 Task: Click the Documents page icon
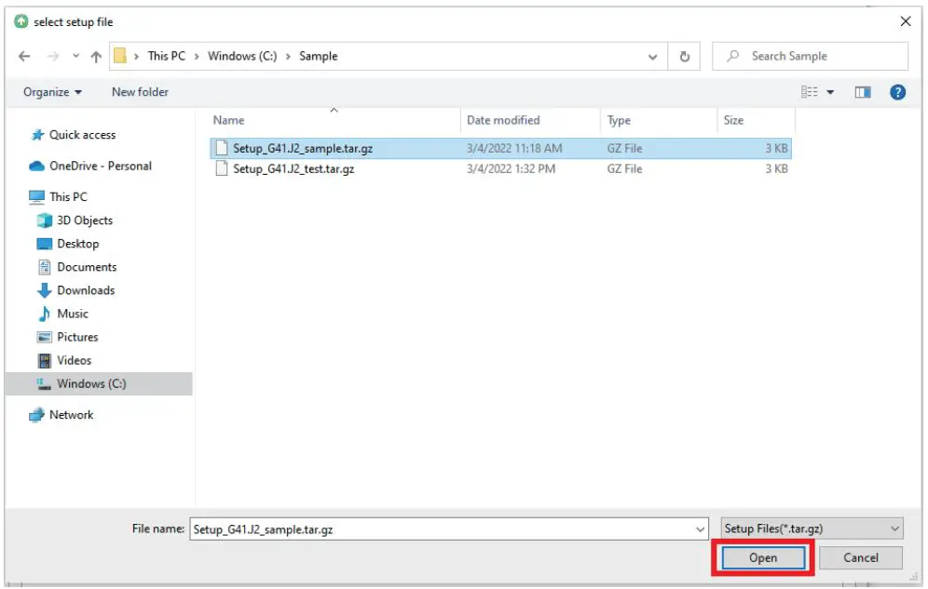(45, 267)
